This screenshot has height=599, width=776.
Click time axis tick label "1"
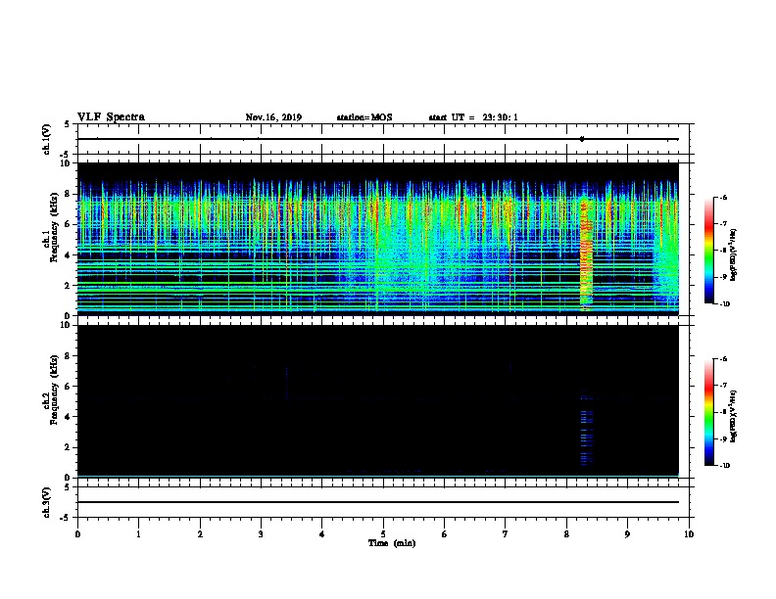pyautogui.click(x=138, y=533)
